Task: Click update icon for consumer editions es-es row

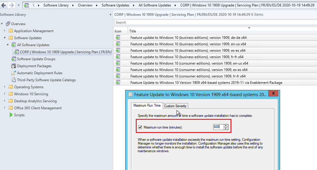Action: point(118,70)
